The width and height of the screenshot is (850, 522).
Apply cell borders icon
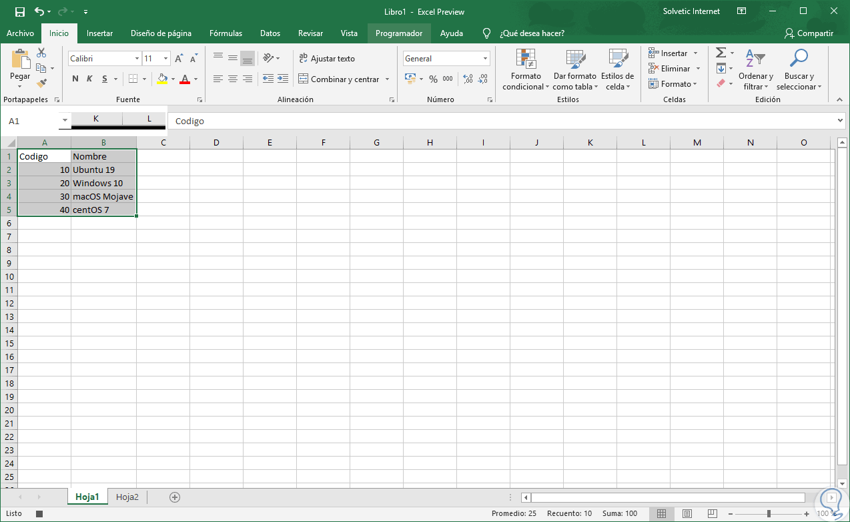[x=133, y=79]
